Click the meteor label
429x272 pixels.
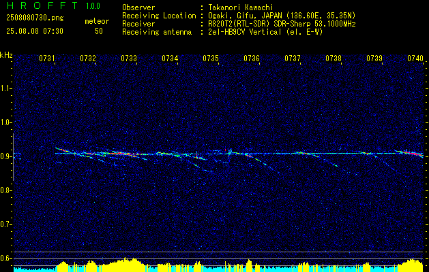pyautogui.click(x=97, y=21)
